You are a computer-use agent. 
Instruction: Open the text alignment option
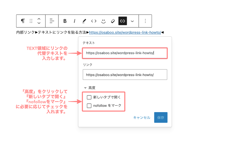click(52, 21)
